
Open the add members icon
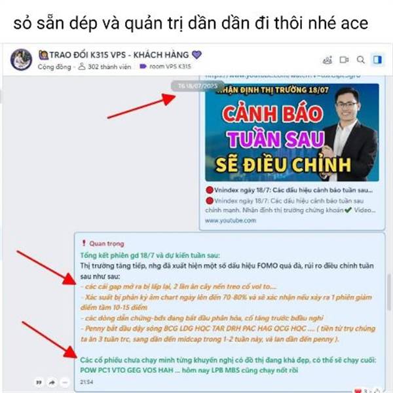(x=327, y=60)
